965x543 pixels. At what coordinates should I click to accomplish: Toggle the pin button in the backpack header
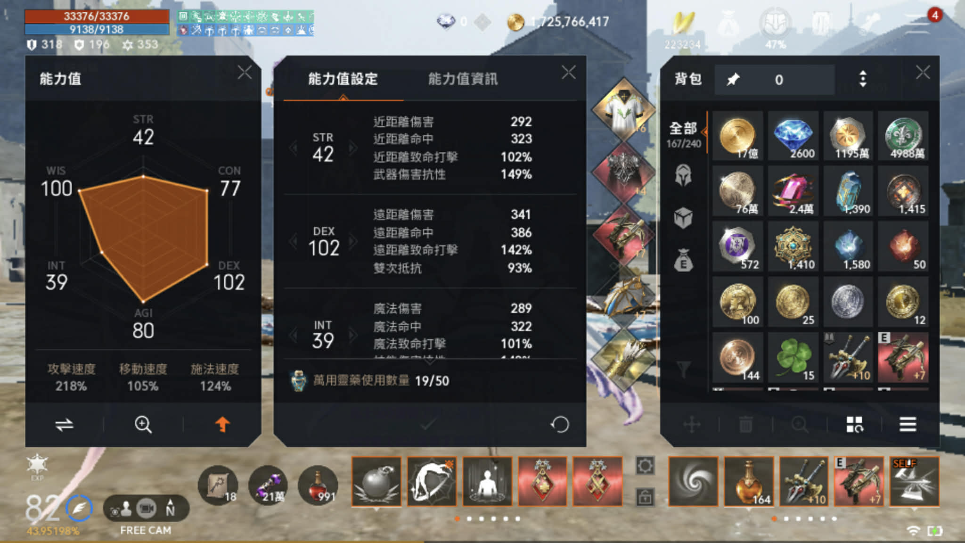tap(733, 80)
